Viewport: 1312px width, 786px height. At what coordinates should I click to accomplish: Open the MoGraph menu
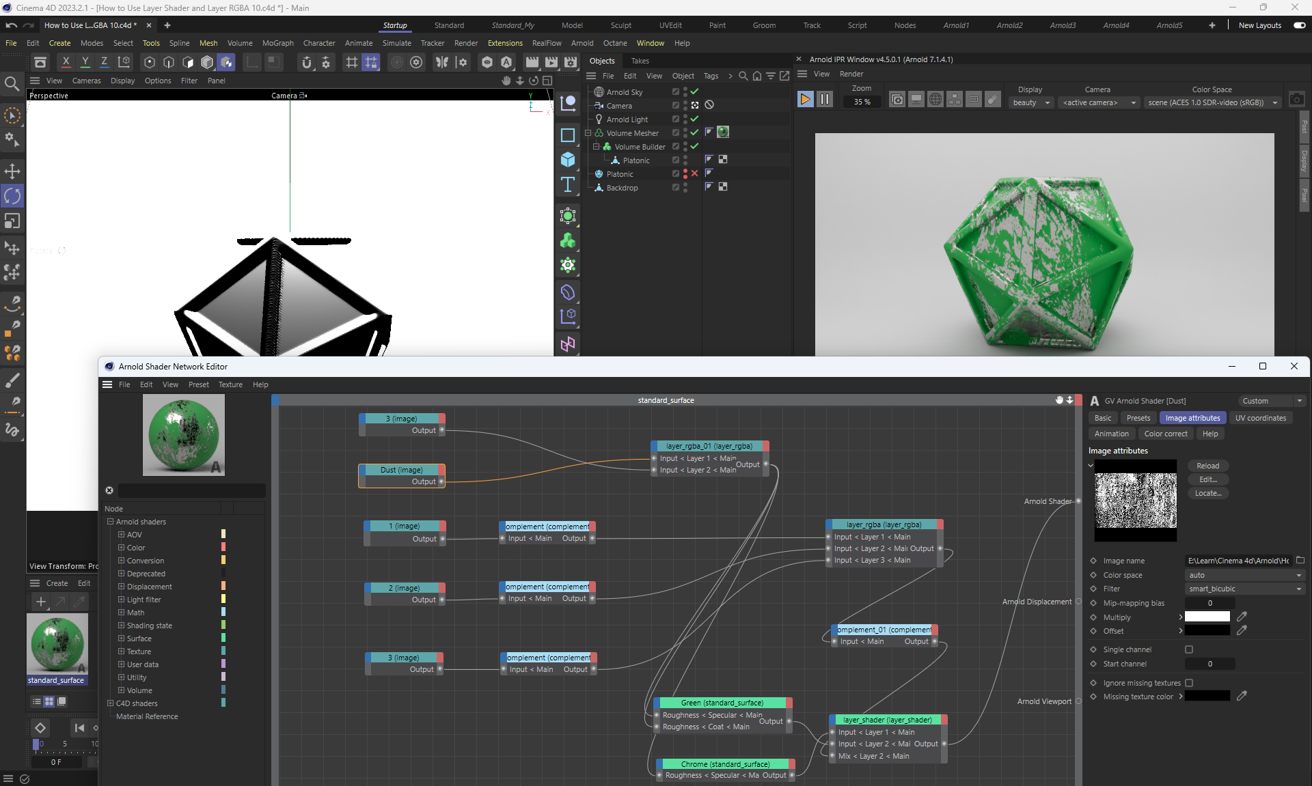[x=277, y=43]
